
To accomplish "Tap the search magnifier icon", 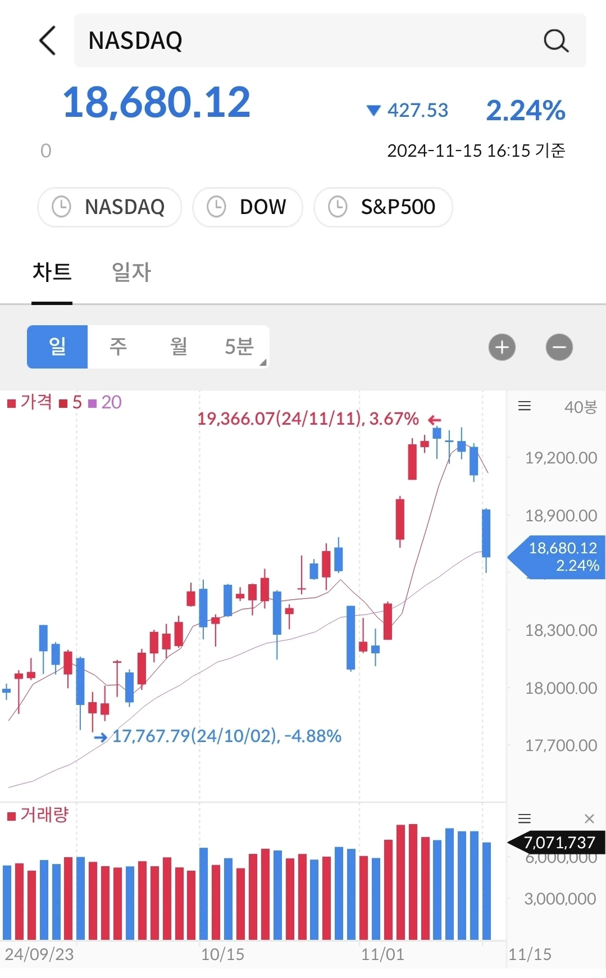I will click(x=555, y=40).
